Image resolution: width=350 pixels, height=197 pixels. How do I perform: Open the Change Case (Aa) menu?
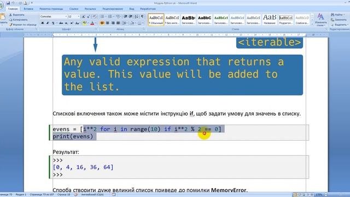click(78, 23)
